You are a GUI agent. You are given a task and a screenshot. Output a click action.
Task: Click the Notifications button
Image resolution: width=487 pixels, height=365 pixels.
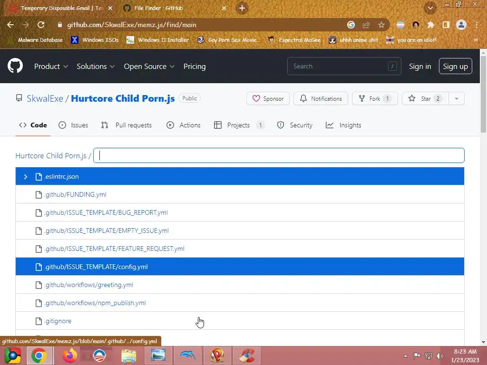coord(321,99)
